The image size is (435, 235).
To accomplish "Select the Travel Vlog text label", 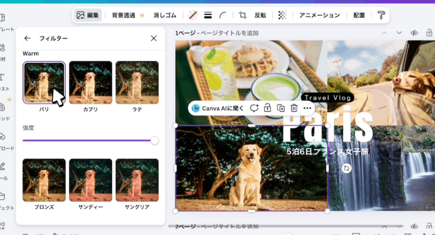I will tap(328, 97).
